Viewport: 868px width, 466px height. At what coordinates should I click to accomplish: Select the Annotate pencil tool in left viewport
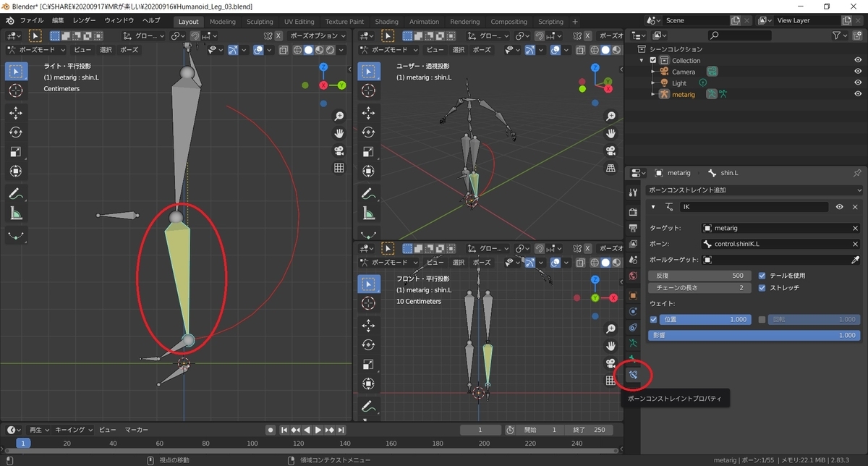click(16, 194)
